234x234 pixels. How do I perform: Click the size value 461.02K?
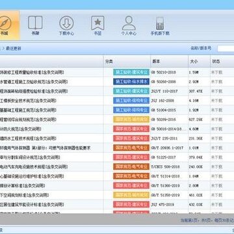point(196,195)
